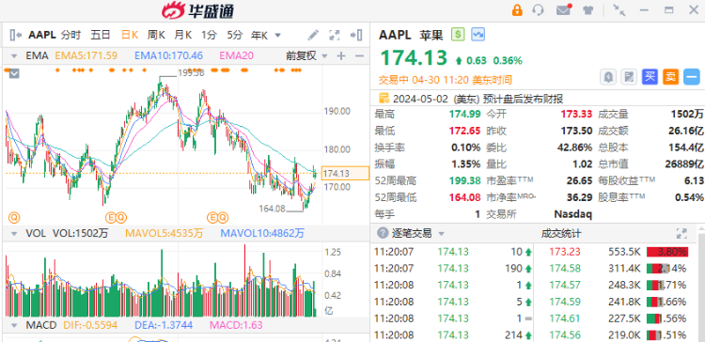Switch to the 分时 chart tab
The height and width of the screenshot is (342, 705).
click(71, 35)
